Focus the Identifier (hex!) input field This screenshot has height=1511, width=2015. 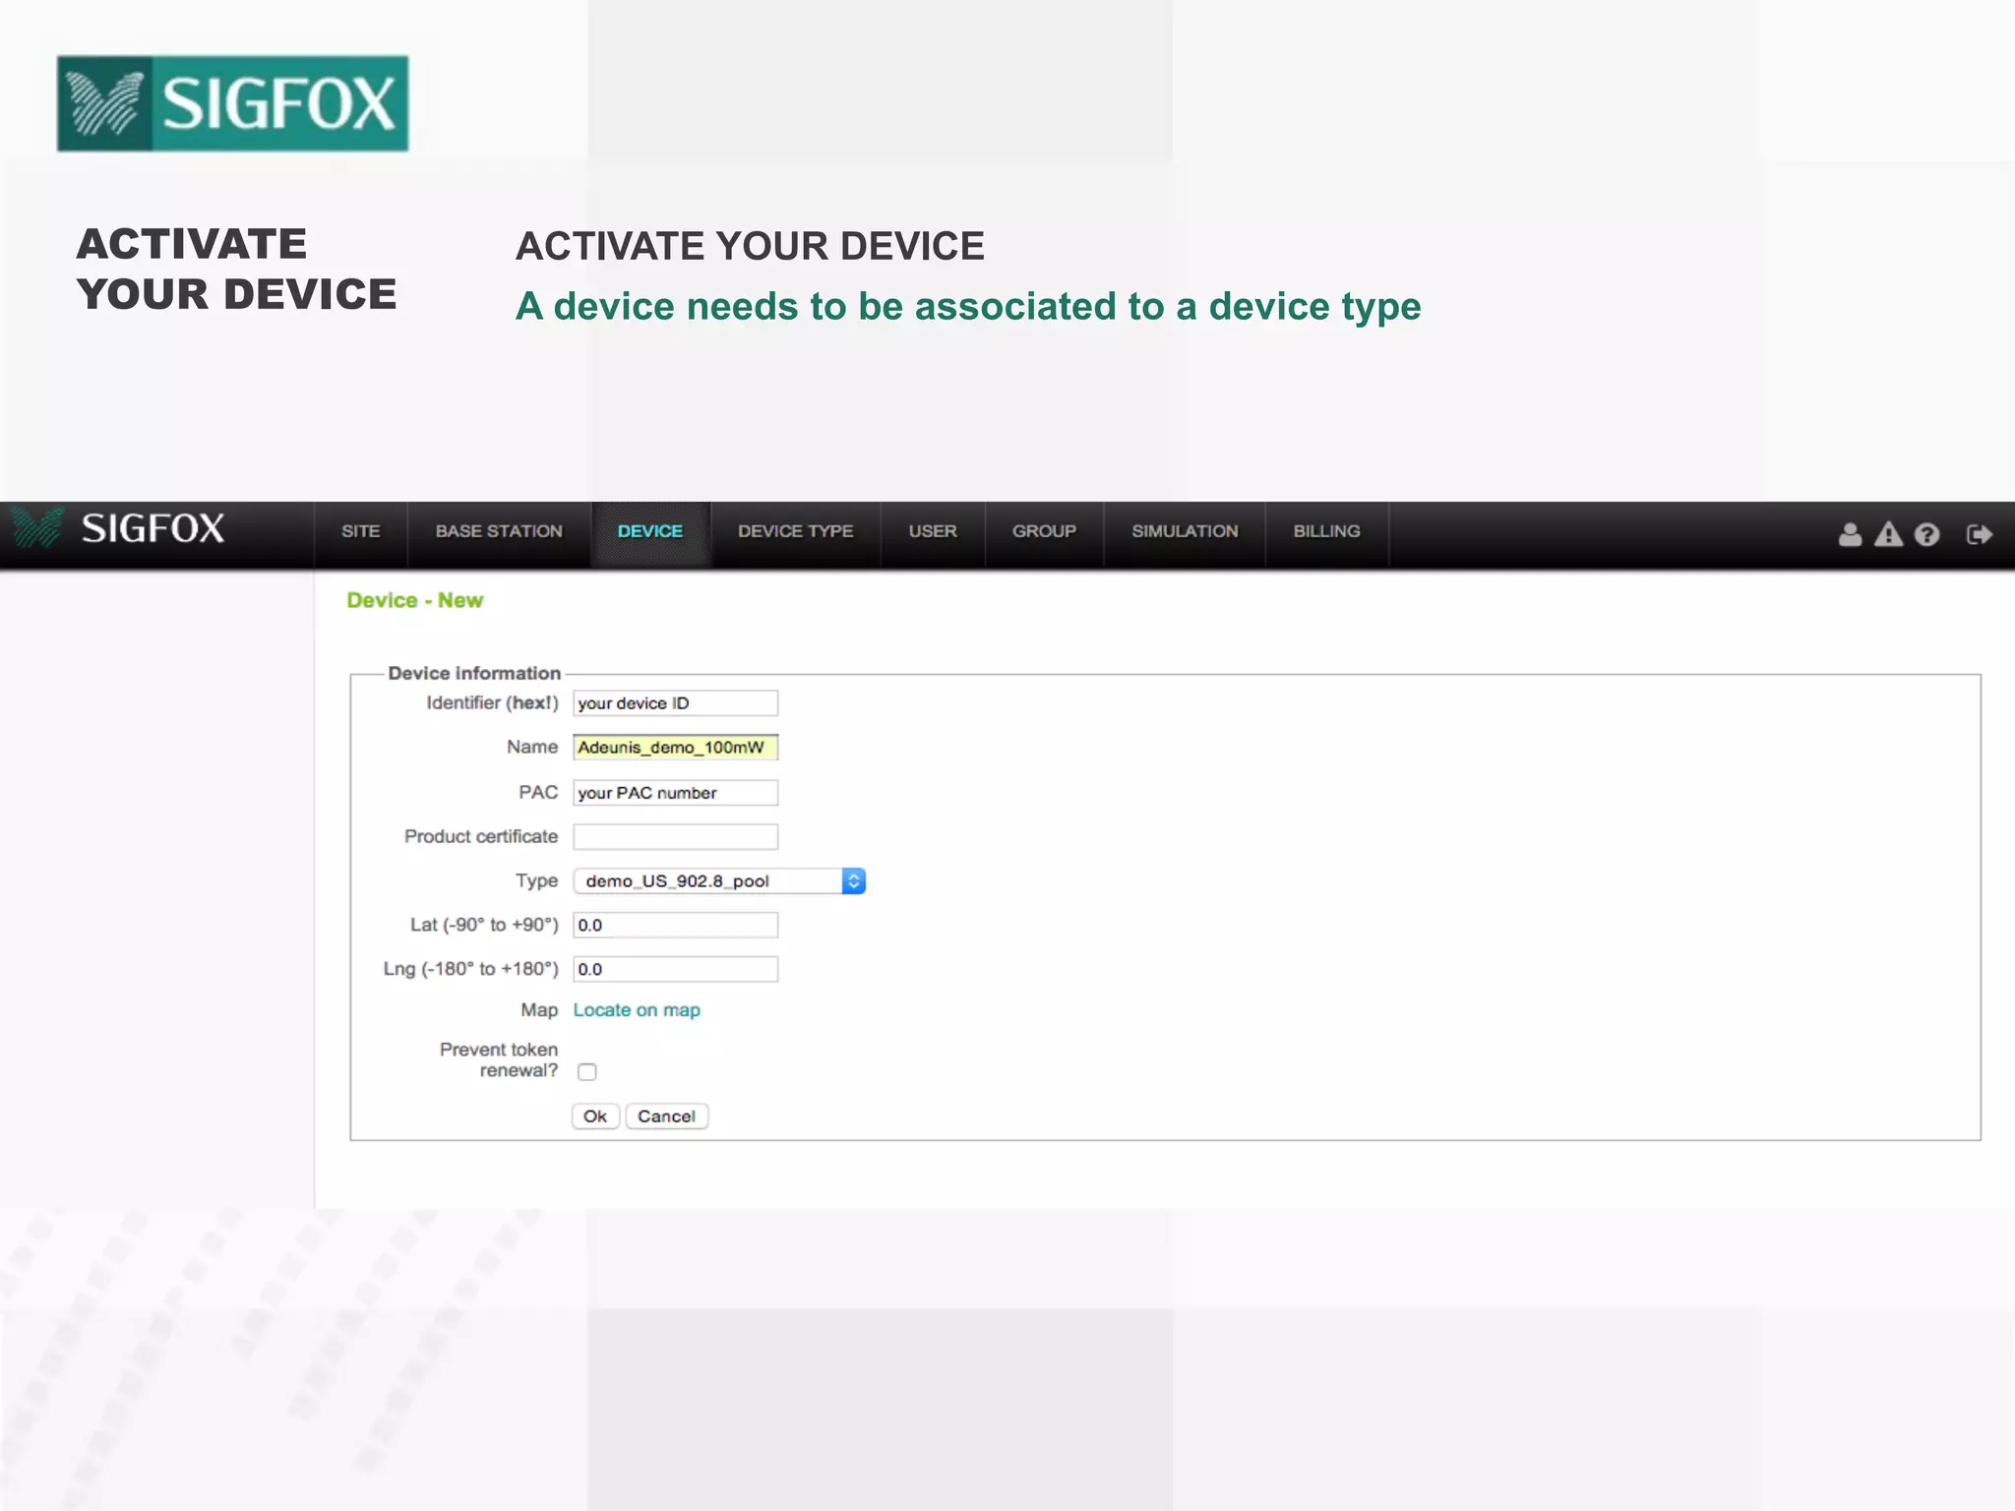pos(676,703)
